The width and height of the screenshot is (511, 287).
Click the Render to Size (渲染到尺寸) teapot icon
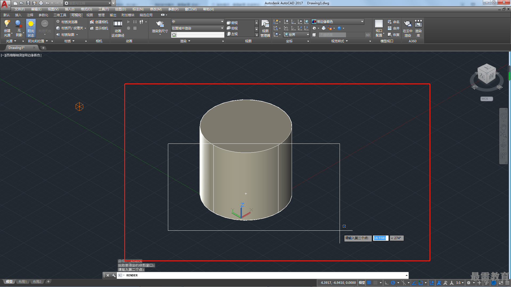(160, 24)
